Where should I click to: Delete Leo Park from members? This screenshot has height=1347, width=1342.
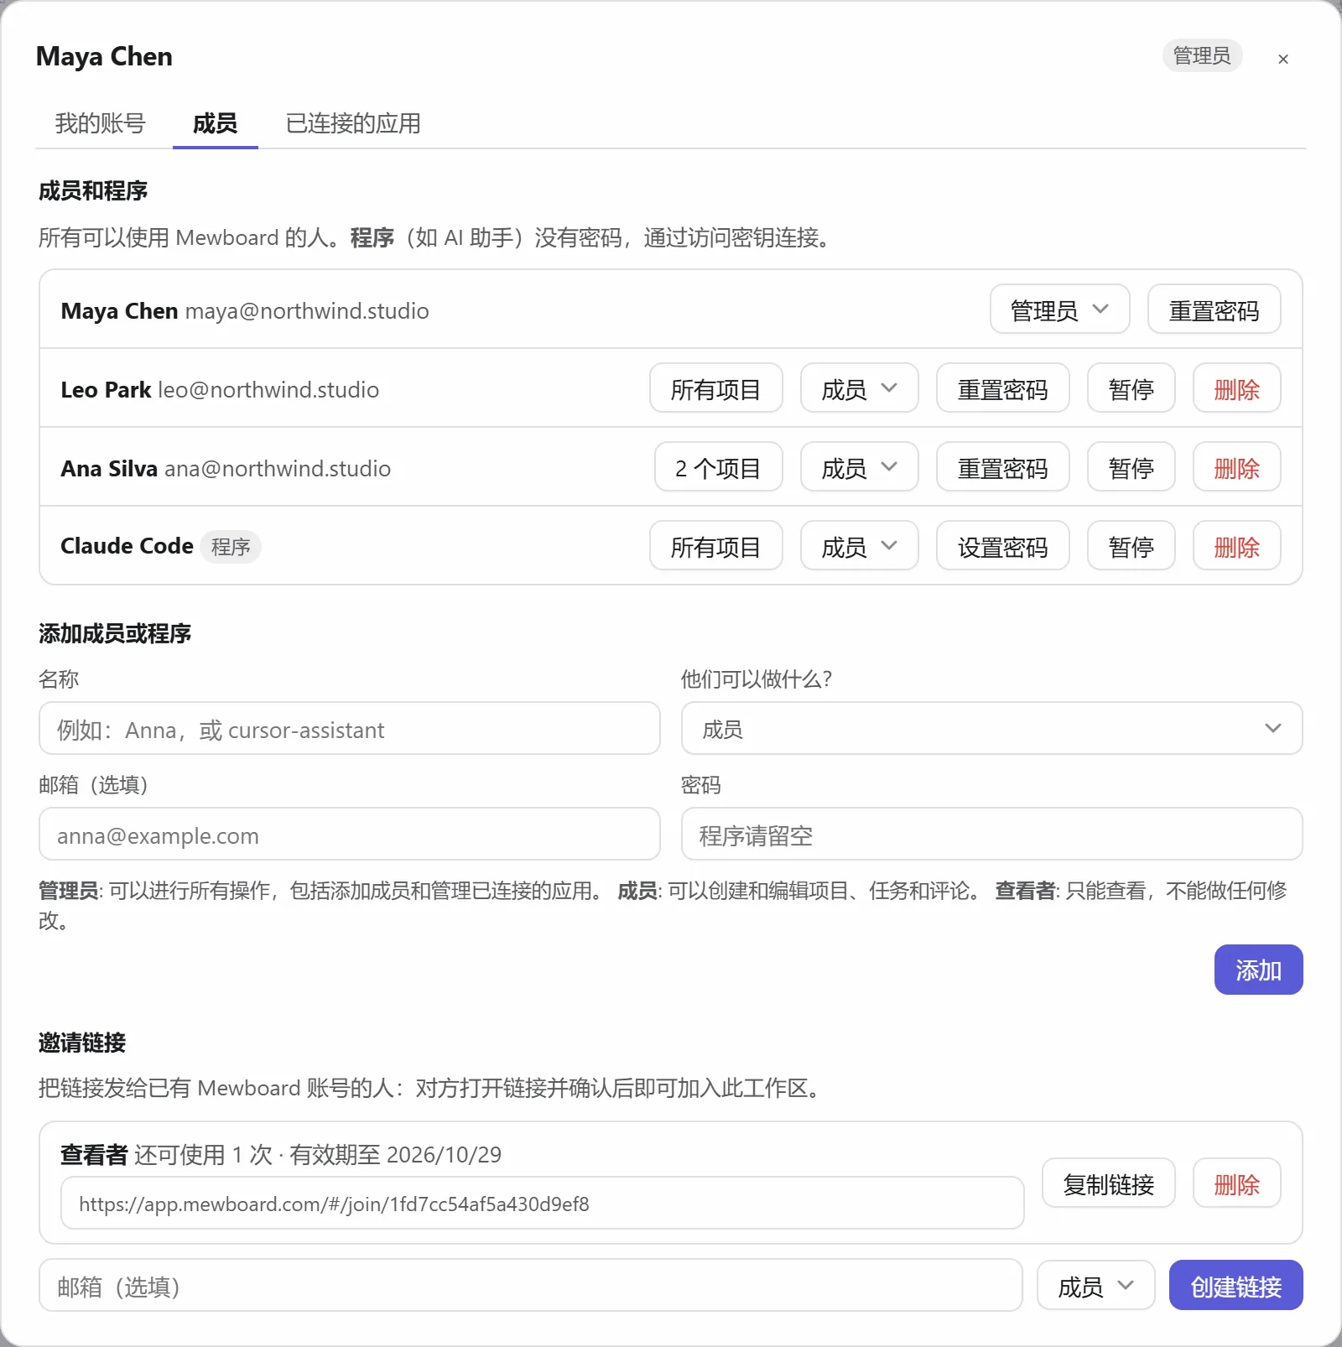point(1236,388)
